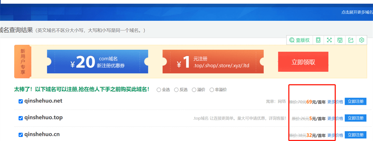373x141 pixels.
Task: Toggle checkbox for qinshehuo.net
Action: pos(21,101)
